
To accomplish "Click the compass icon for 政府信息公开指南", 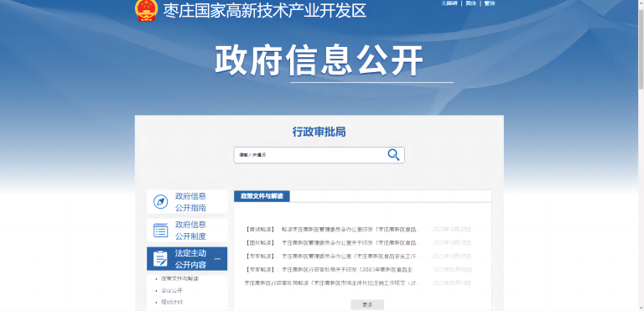I will pos(161,202).
